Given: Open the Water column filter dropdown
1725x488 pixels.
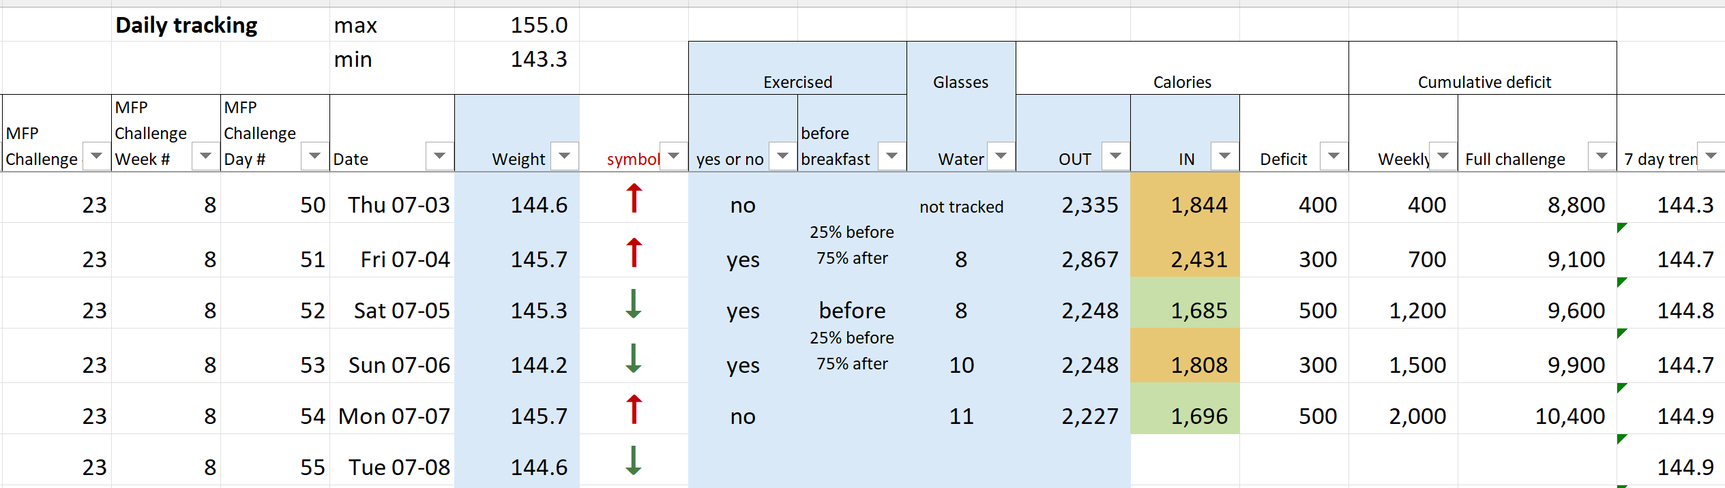Looking at the screenshot, I should (x=1001, y=156).
